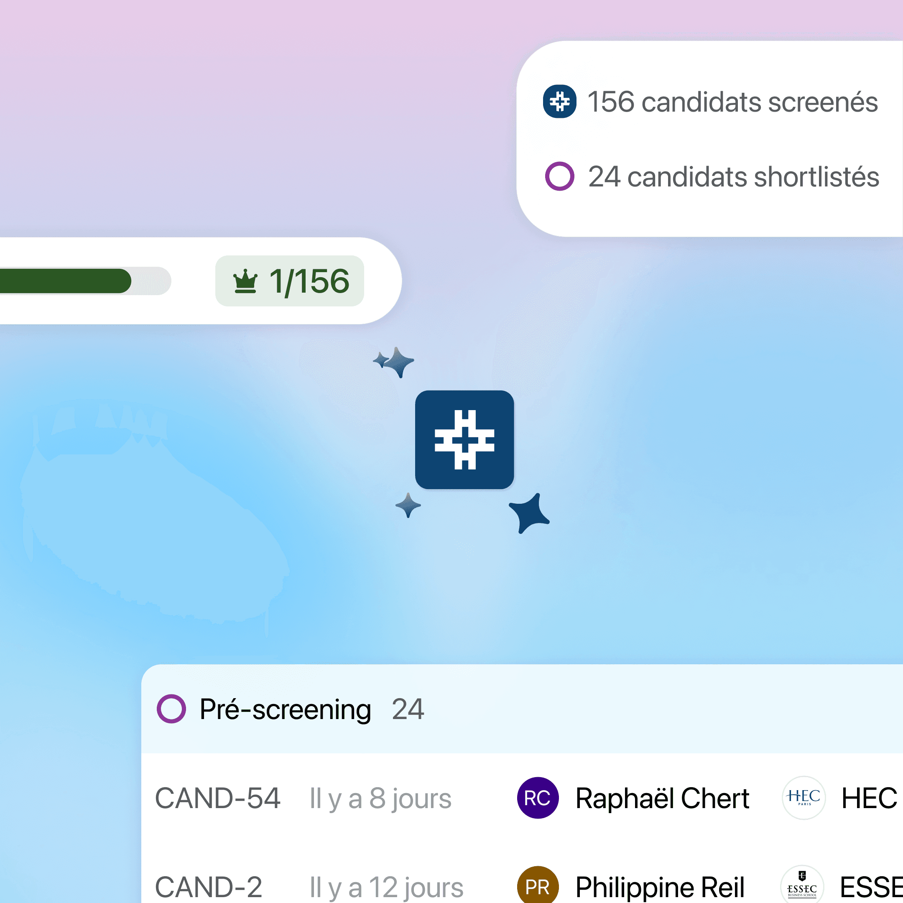Expand the Pré-screening section header
Viewport: 903px width, 903px height.
522,709
